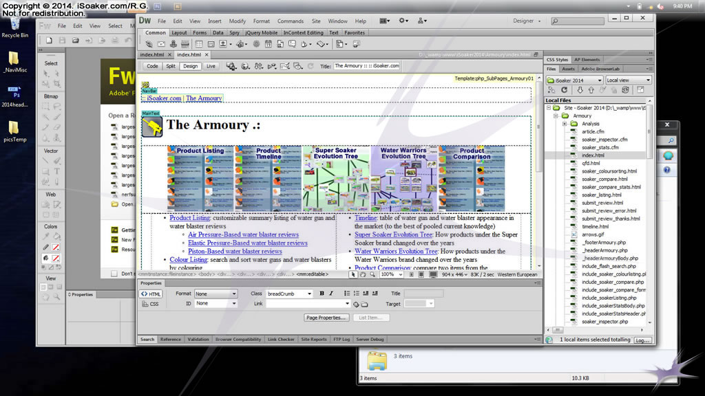Insert a Horizontal Rule via its icon
Viewport: 705px width, 396px height.
tap(185, 44)
